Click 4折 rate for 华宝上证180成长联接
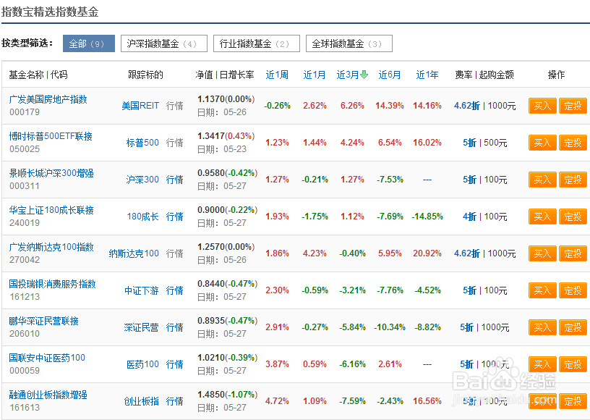The height and width of the screenshot is (420, 590). click(x=469, y=217)
